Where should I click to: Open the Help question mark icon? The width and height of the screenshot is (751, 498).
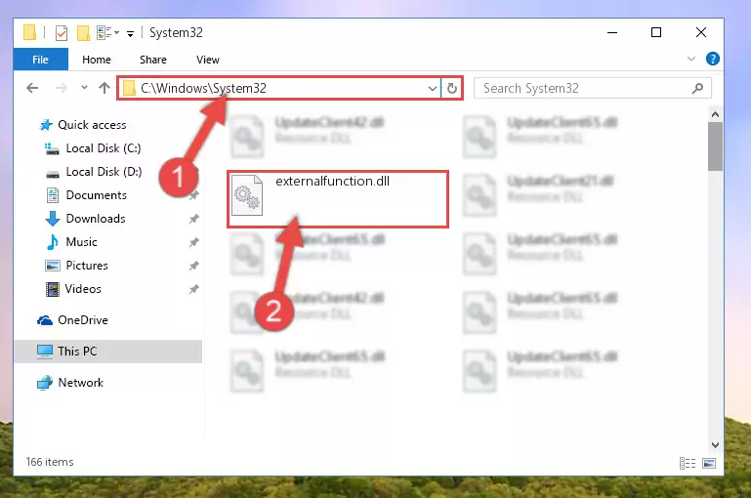712,59
